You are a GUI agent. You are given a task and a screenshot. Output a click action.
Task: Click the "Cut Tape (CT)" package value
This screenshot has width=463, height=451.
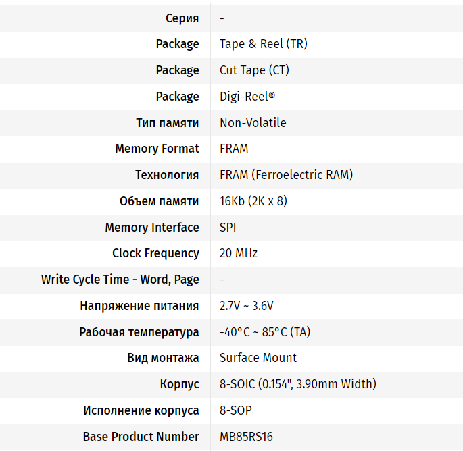pyautogui.click(x=254, y=70)
